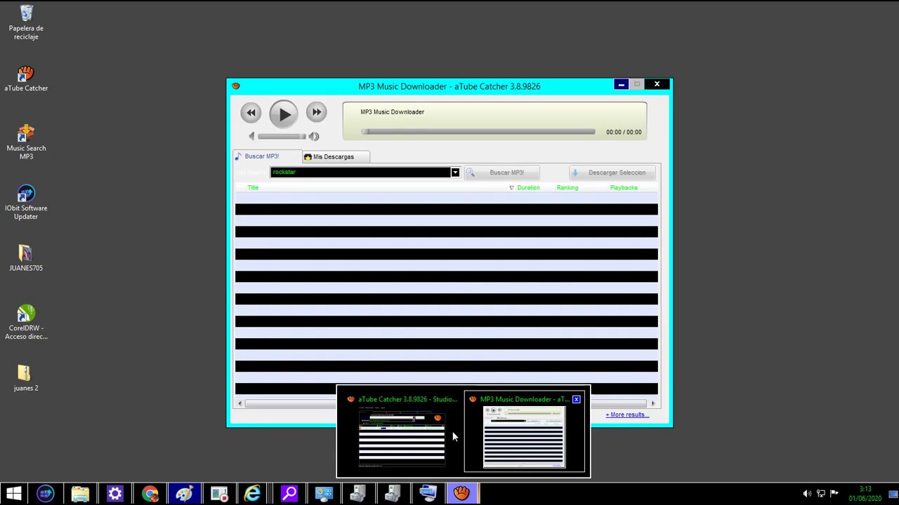Open the taskbar clock and date
Viewport: 899px width, 505px height.
865,494
